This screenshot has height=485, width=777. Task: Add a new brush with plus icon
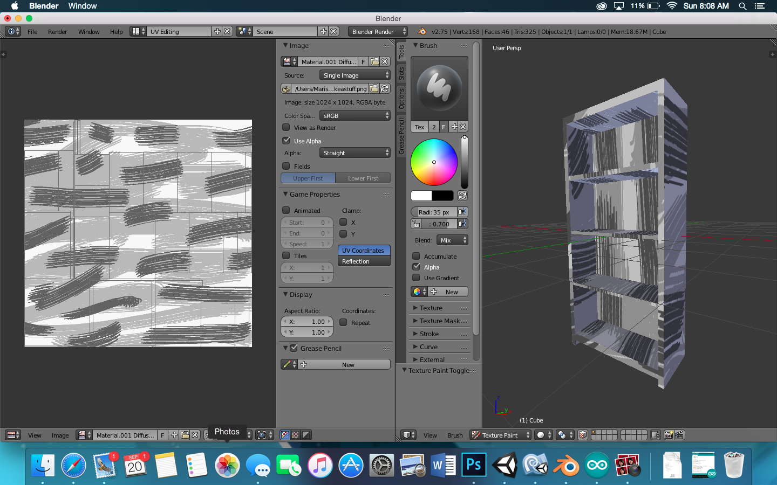tap(454, 127)
